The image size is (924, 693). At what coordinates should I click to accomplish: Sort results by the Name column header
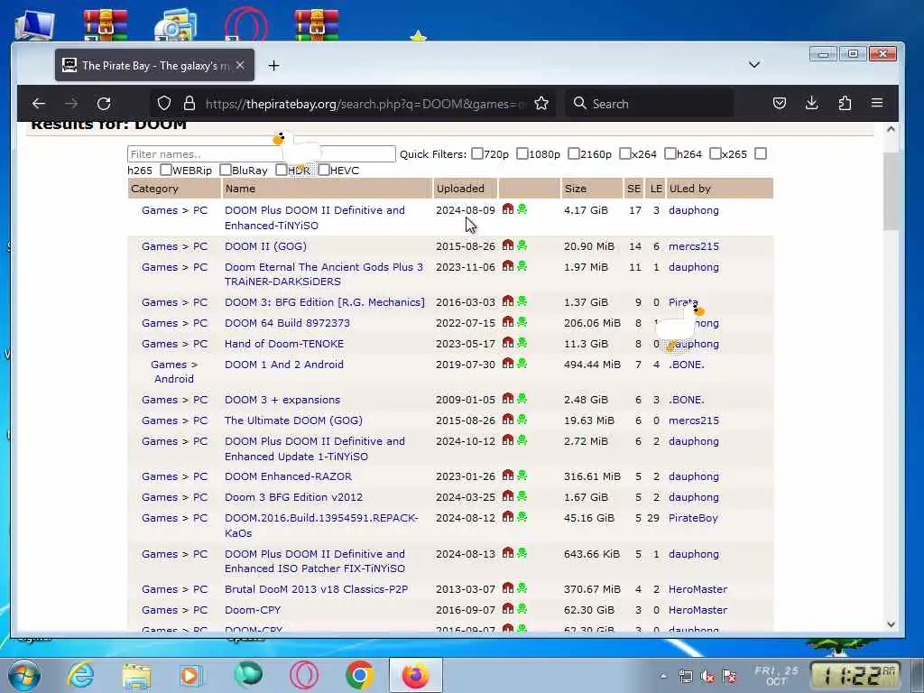coord(240,189)
